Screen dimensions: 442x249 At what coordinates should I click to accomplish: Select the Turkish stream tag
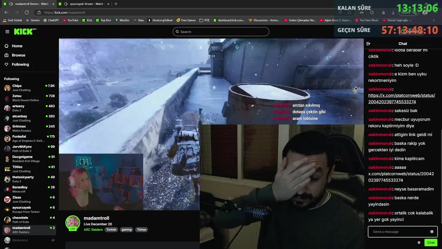coord(111,230)
